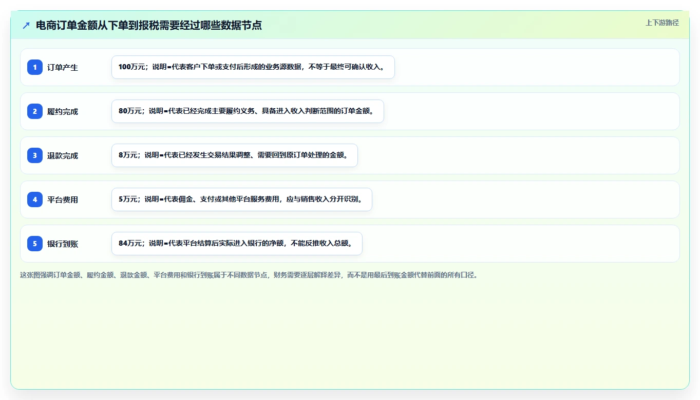Click the 订单产生 label
The image size is (700, 400).
(x=63, y=67)
